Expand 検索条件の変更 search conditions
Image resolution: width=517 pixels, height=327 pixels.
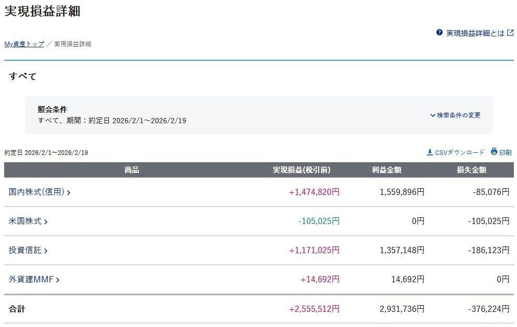(x=455, y=115)
